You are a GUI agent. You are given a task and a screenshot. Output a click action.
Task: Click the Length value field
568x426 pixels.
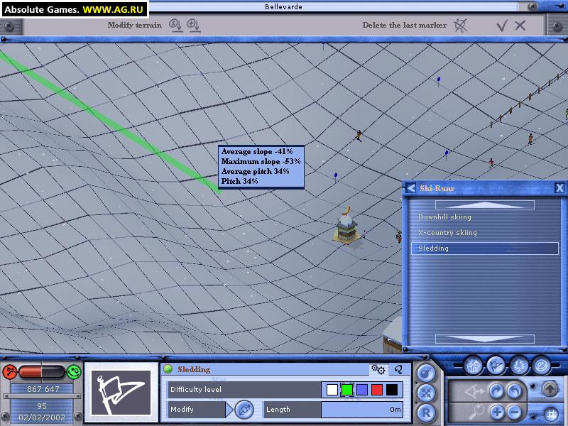pyautogui.click(x=361, y=410)
